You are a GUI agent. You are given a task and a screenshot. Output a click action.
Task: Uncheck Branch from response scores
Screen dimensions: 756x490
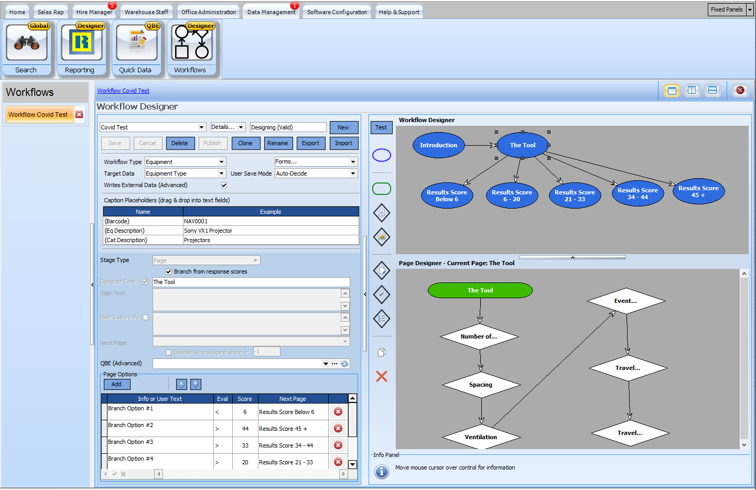pyautogui.click(x=168, y=271)
